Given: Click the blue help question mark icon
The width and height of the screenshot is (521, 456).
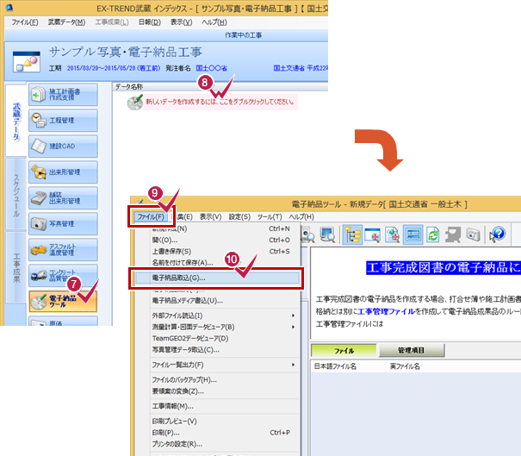Looking at the screenshot, I should pos(498,234).
